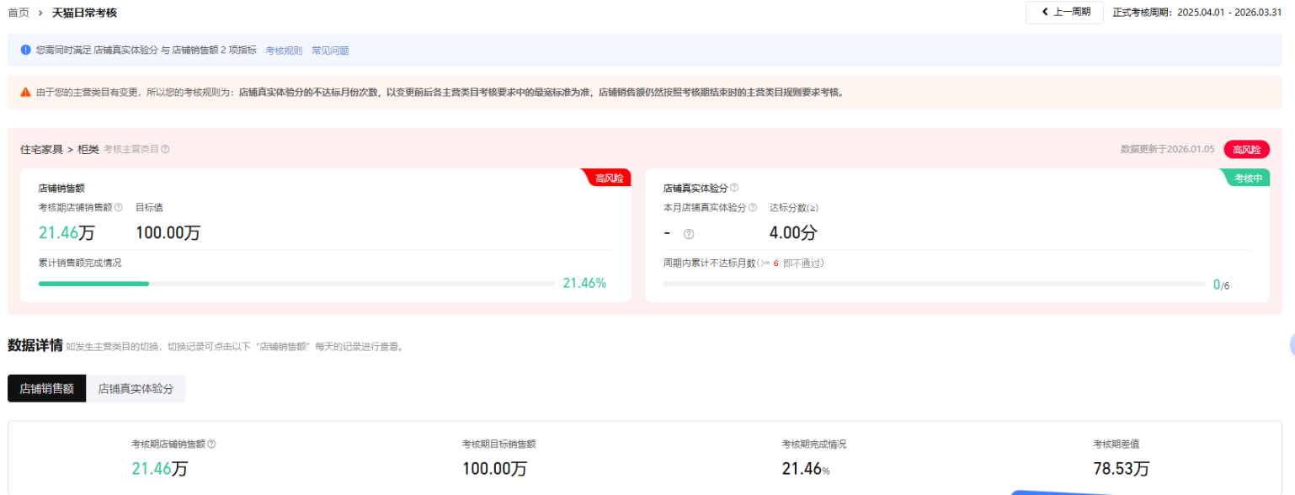Screen dimensions: 1295x495
Task: Navigate to 首页 in breadcrumb
Action: (19, 13)
